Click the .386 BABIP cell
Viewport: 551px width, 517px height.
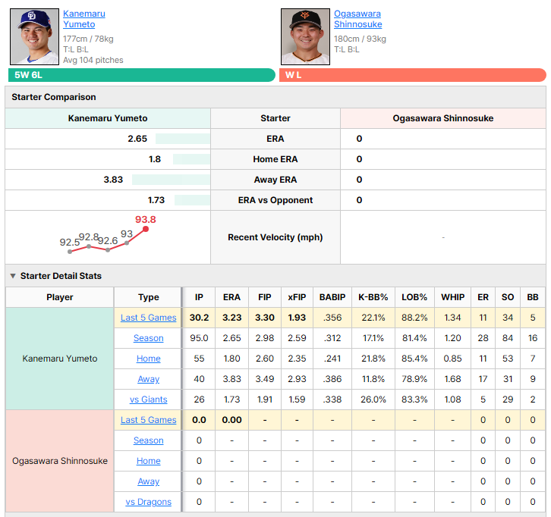coord(332,379)
